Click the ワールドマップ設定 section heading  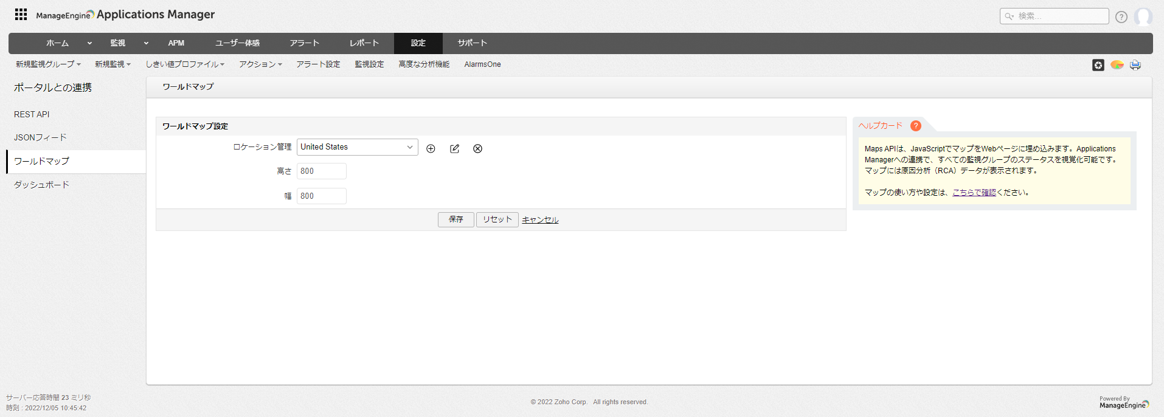(x=195, y=126)
